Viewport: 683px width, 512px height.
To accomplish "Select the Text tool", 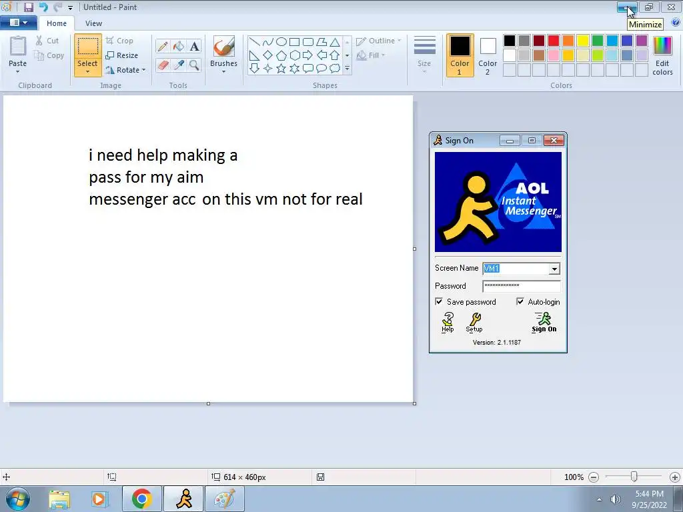I will [194, 46].
